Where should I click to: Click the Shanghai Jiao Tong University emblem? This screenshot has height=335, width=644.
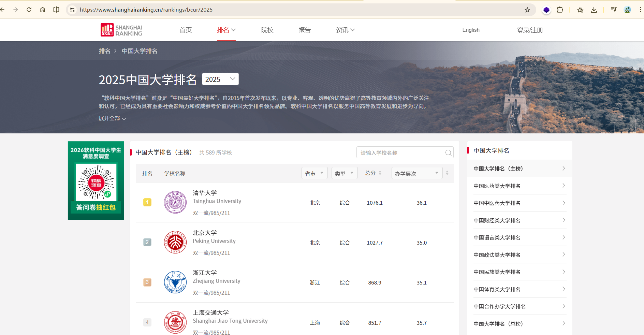[x=175, y=322]
